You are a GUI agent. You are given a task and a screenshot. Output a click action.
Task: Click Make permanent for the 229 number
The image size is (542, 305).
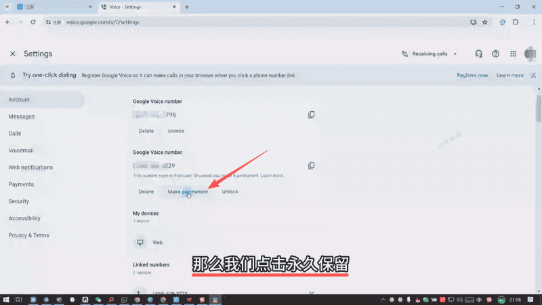[x=188, y=192]
